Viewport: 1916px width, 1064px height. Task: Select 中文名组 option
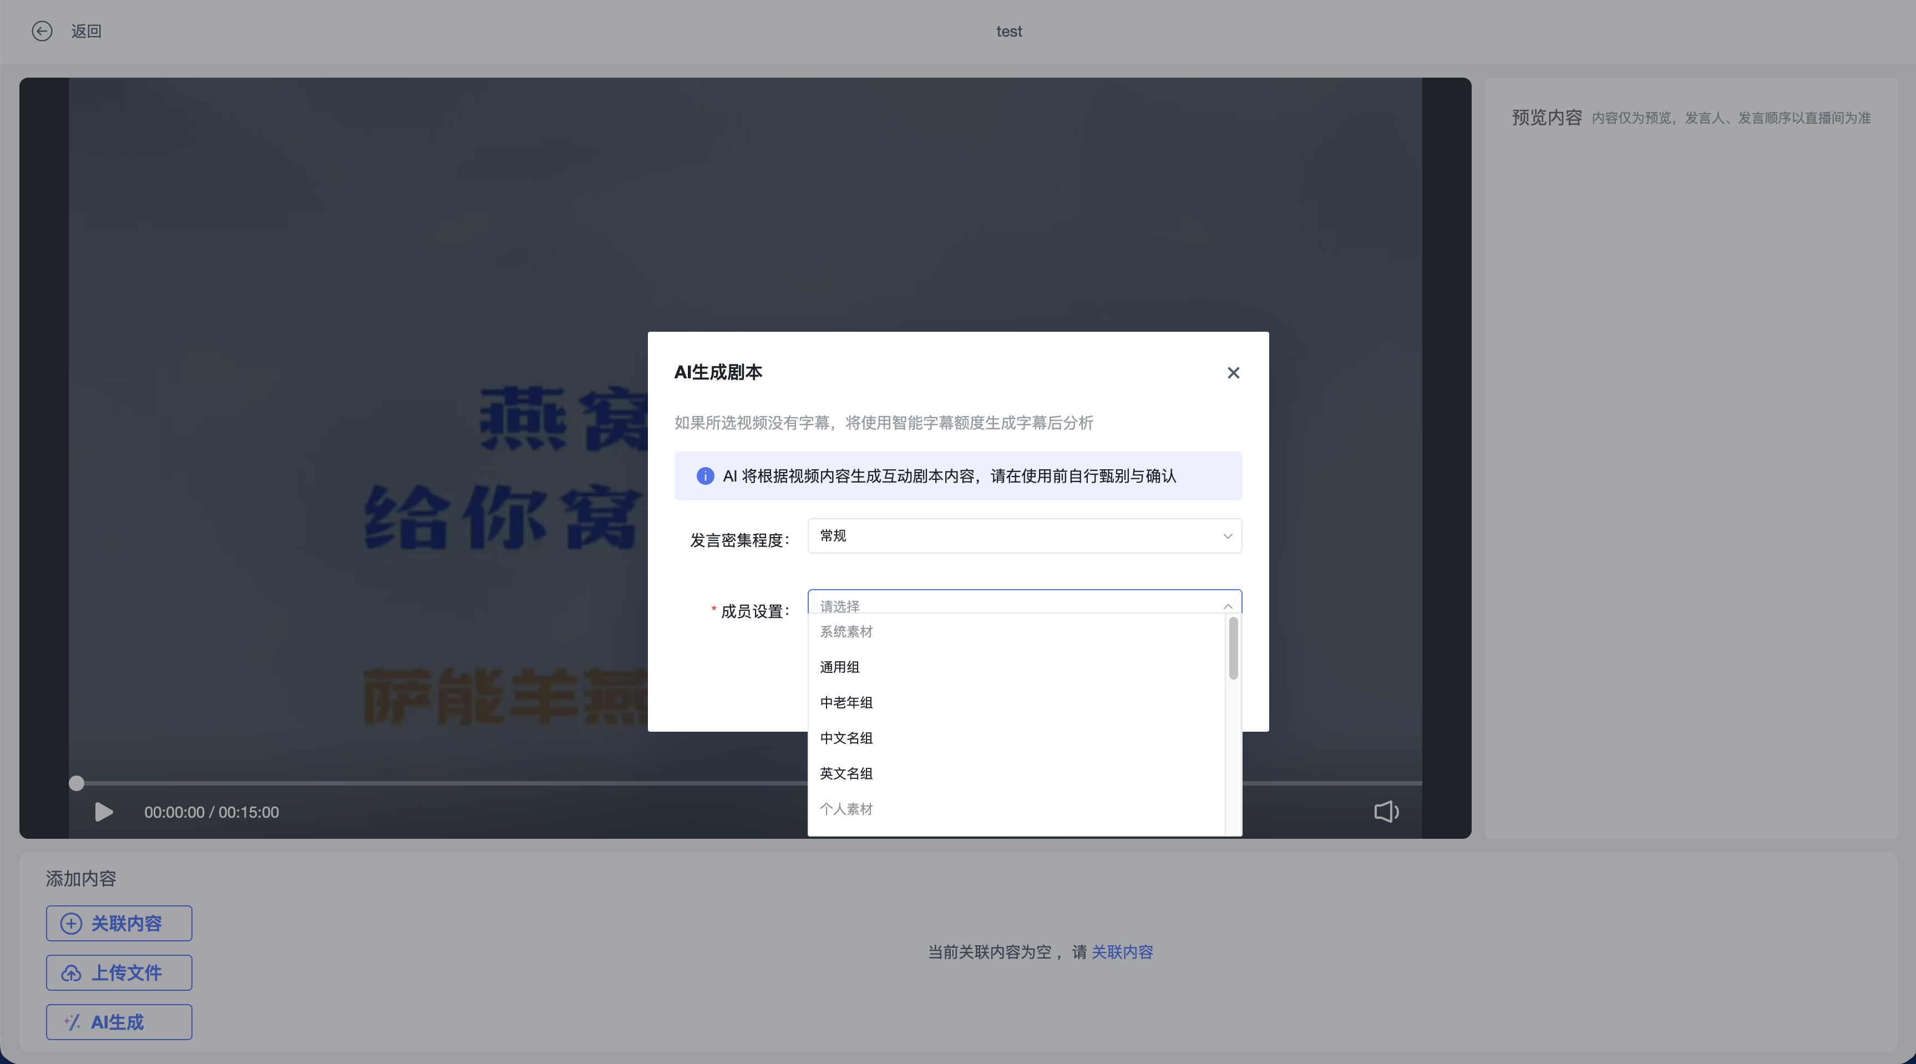(x=1016, y=738)
